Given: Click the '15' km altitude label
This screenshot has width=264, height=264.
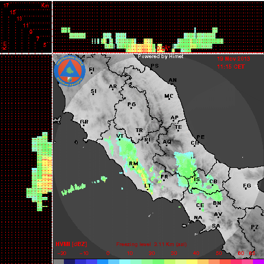Looking at the screenshot, I should (x=13, y=12).
